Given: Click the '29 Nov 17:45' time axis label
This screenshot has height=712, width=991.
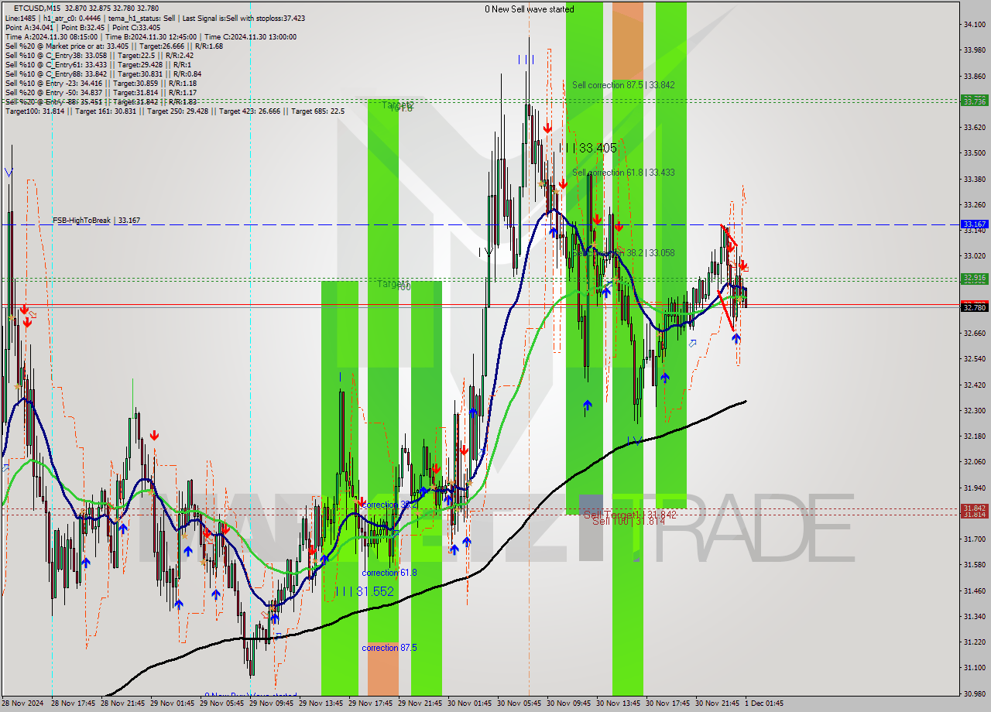Looking at the screenshot, I should (x=371, y=703).
